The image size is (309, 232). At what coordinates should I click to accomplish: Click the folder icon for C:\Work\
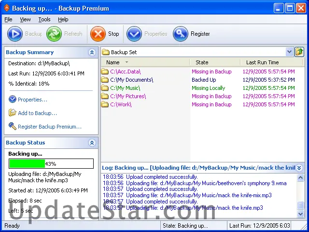coord(105,104)
